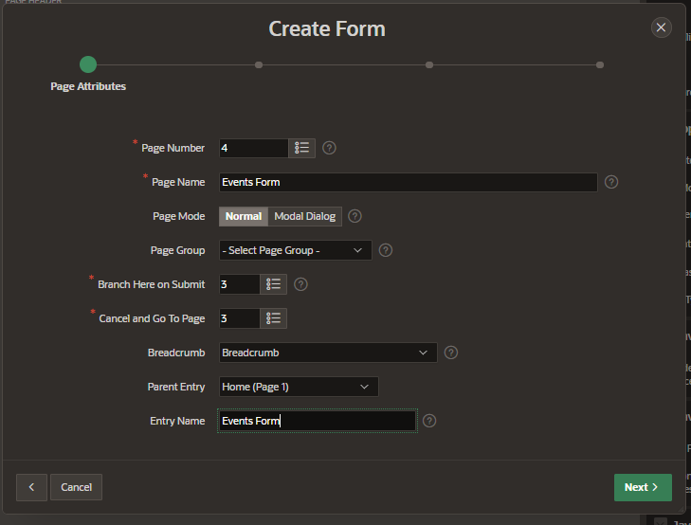Click the Entry Name input field
This screenshot has height=525, width=691.
(318, 421)
